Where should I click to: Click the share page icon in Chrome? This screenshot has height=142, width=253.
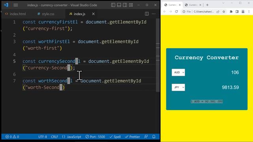click(x=218, y=11)
